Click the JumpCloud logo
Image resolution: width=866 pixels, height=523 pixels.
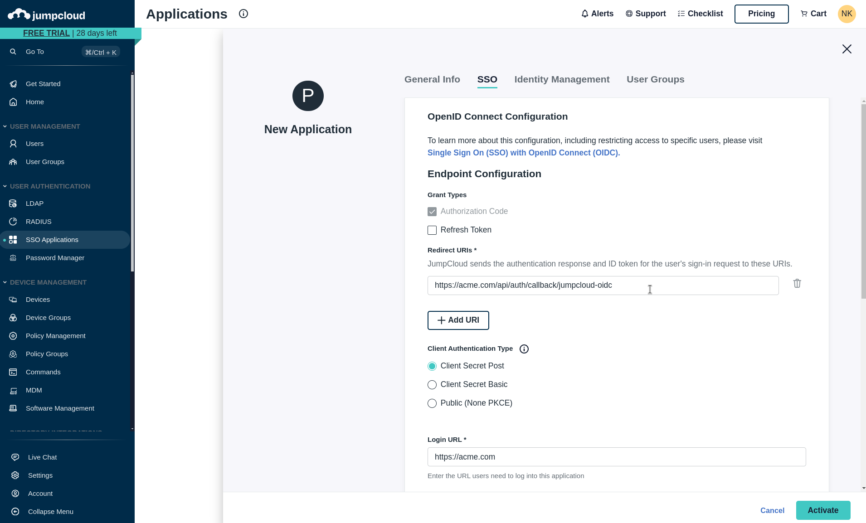click(x=46, y=14)
